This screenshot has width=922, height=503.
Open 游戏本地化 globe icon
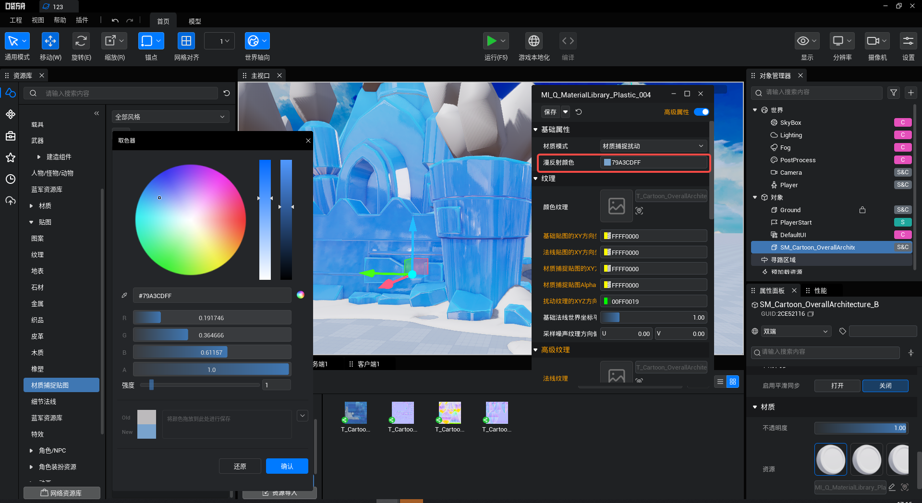(534, 41)
